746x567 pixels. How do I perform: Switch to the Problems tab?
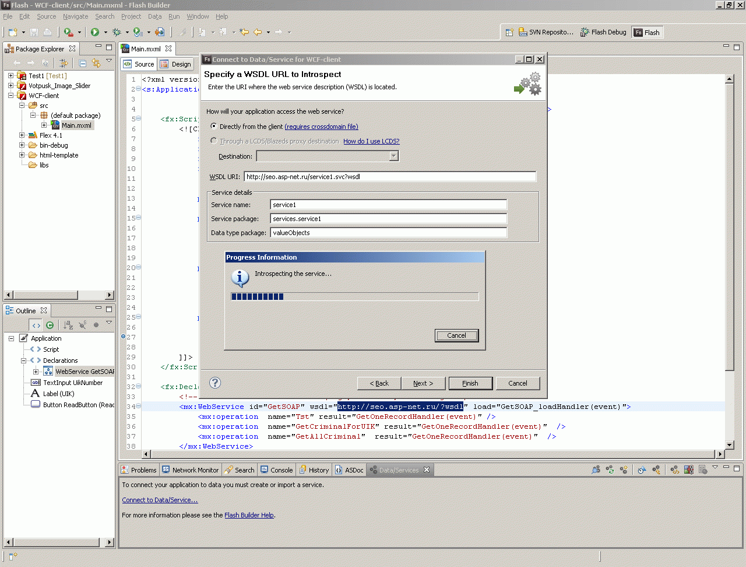(138, 470)
